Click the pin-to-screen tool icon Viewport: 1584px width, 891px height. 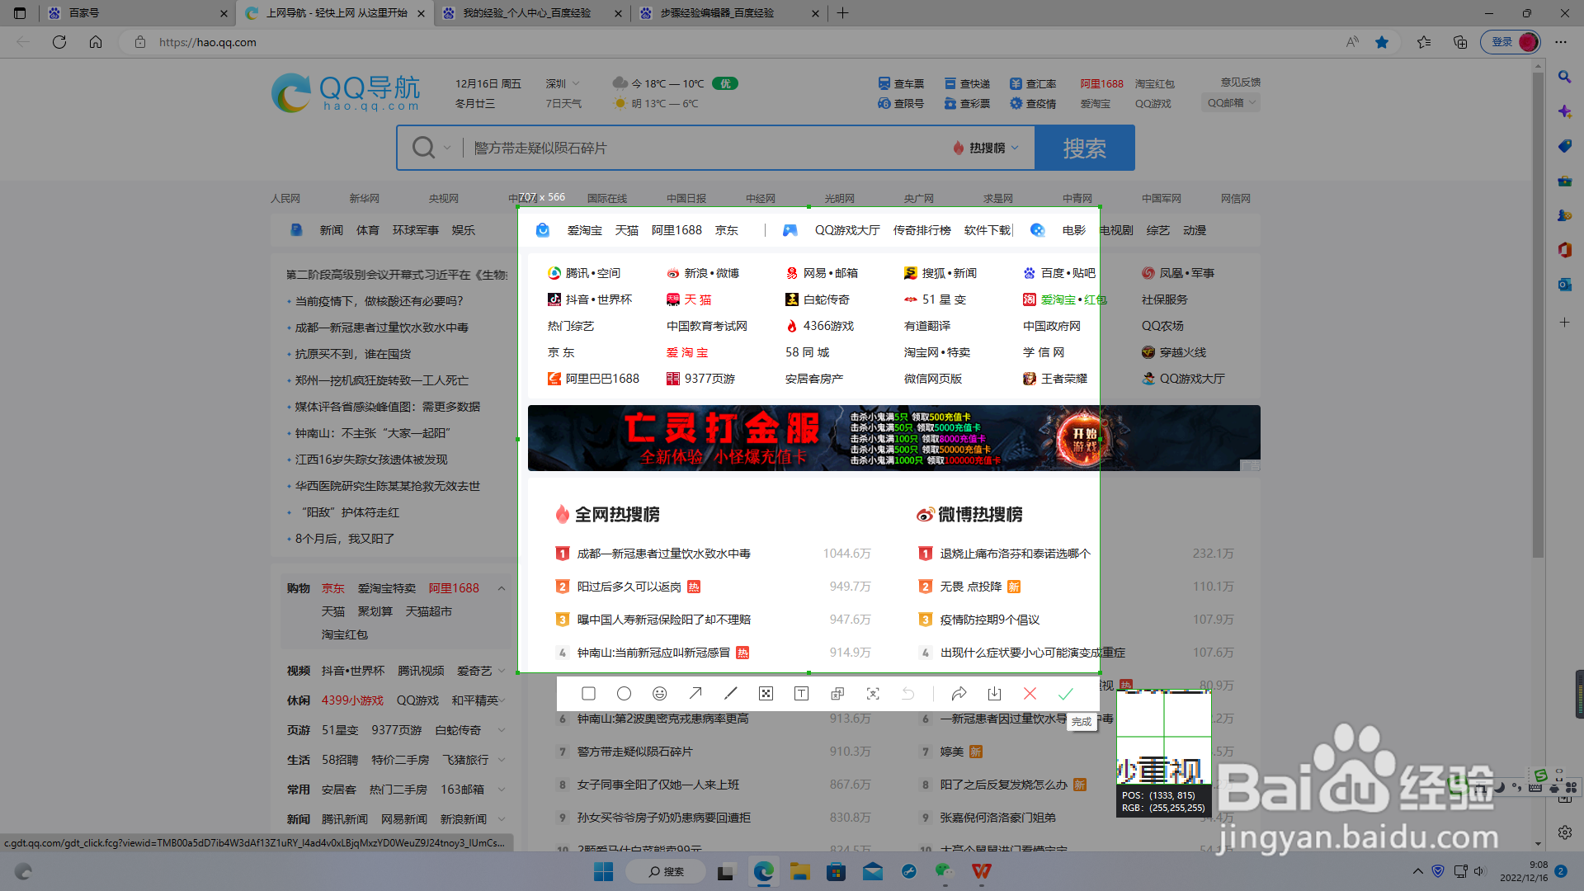point(837,694)
